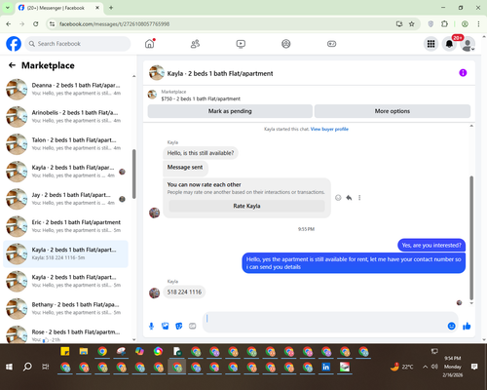Choose a sticker from the sticker icon
487x390 pixels.
click(179, 326)
